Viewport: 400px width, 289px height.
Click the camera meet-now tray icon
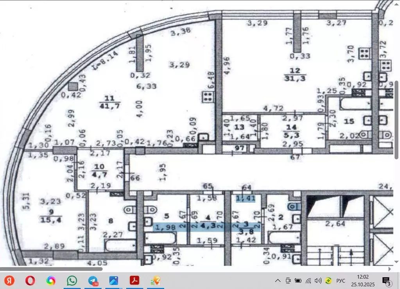point(288,280)
